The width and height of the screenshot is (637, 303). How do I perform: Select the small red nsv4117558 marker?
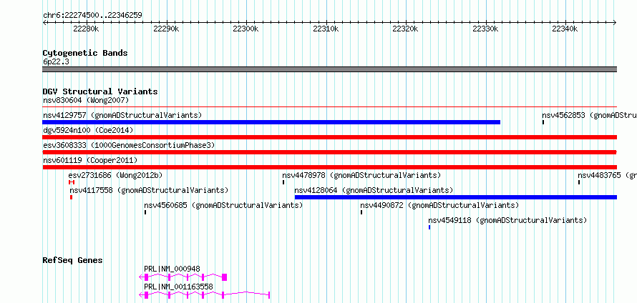tap(71, 197)
